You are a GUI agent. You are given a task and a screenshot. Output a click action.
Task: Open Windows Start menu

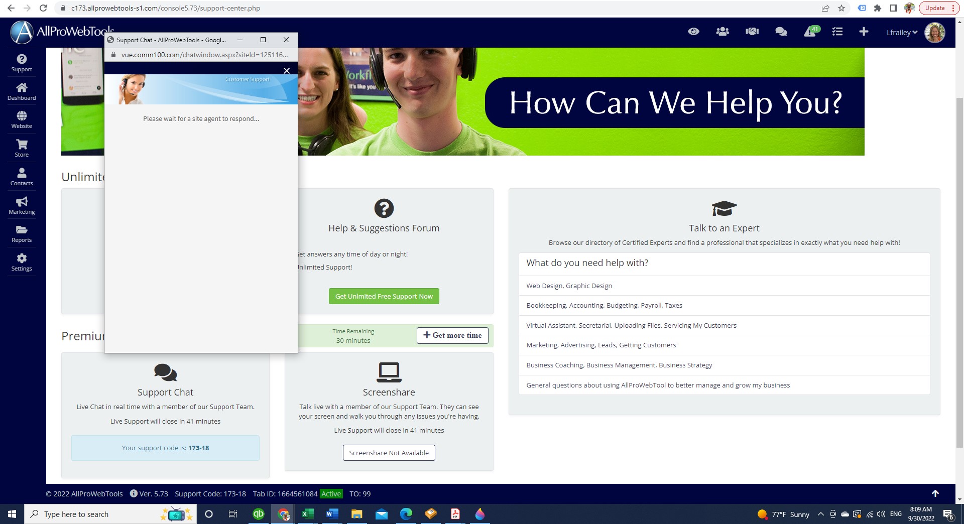(12, 514)
